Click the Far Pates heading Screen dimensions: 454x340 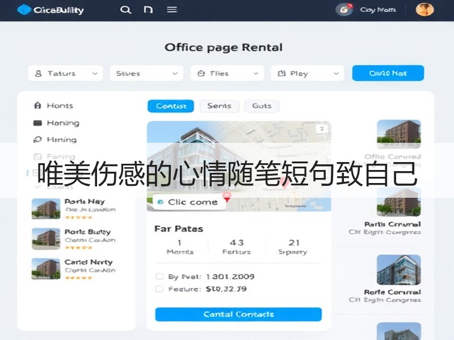pyautogui.click(x=179, y=229)
